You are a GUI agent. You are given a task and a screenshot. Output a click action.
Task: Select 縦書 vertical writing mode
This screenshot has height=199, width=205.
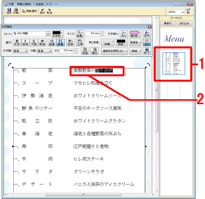tap(52, 43)
